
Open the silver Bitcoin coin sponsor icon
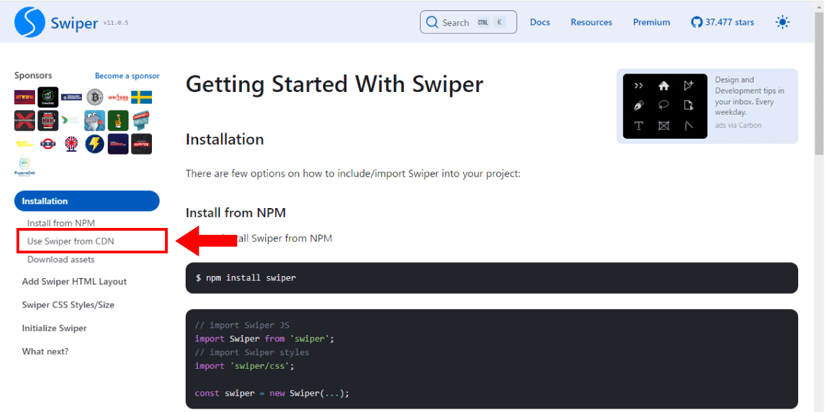pos(95,98)
